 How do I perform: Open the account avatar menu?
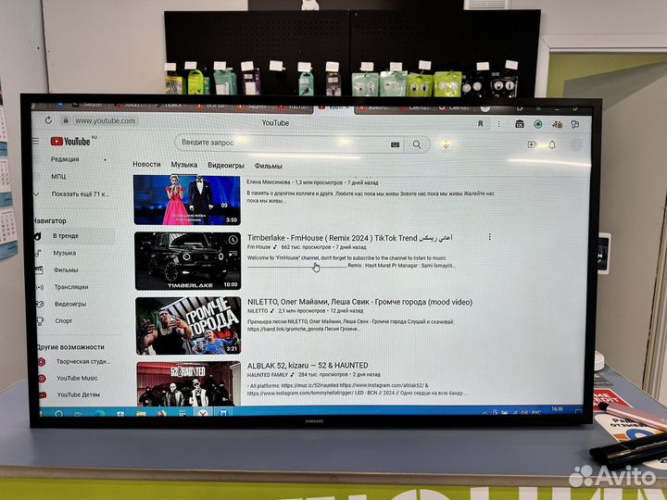(575, 145)
